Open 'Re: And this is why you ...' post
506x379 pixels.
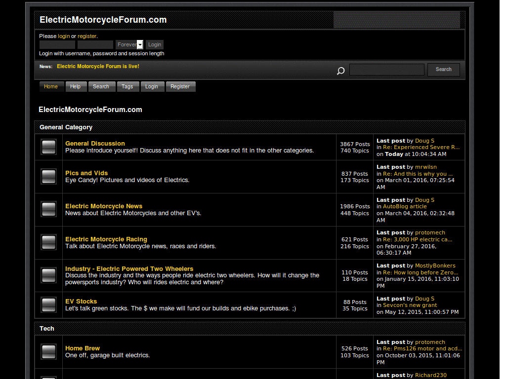point(418,174)
